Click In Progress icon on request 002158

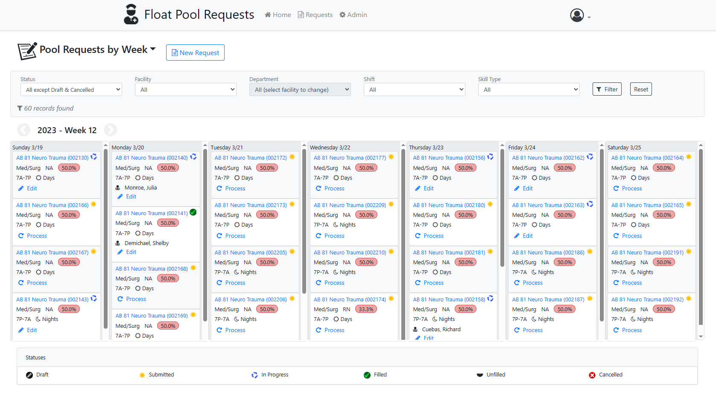click(490, 299)
